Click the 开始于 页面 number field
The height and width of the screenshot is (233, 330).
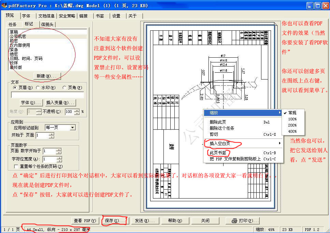coord(43,135)
